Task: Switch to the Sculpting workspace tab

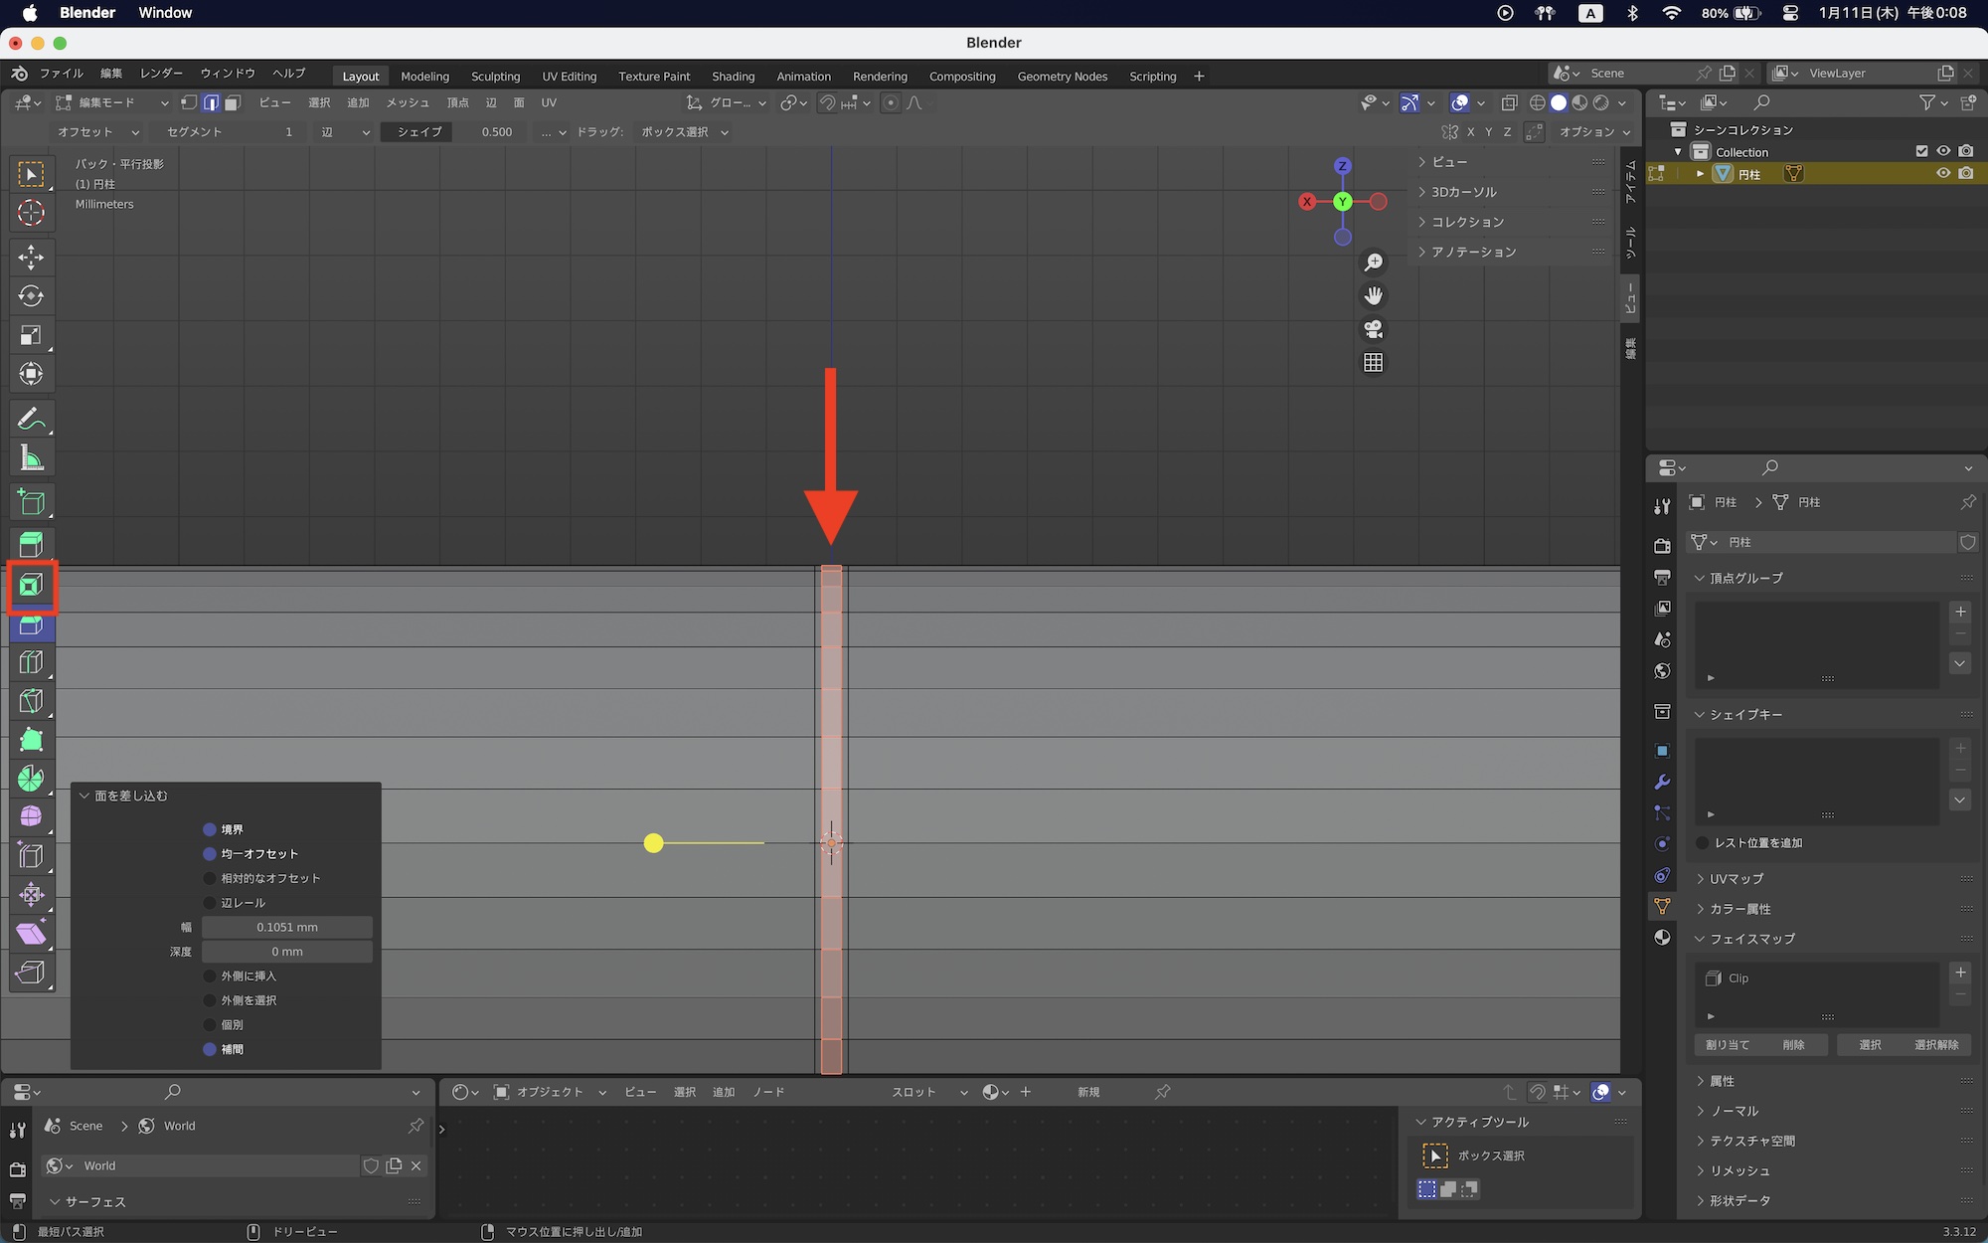Action: [x=495, y=76]
